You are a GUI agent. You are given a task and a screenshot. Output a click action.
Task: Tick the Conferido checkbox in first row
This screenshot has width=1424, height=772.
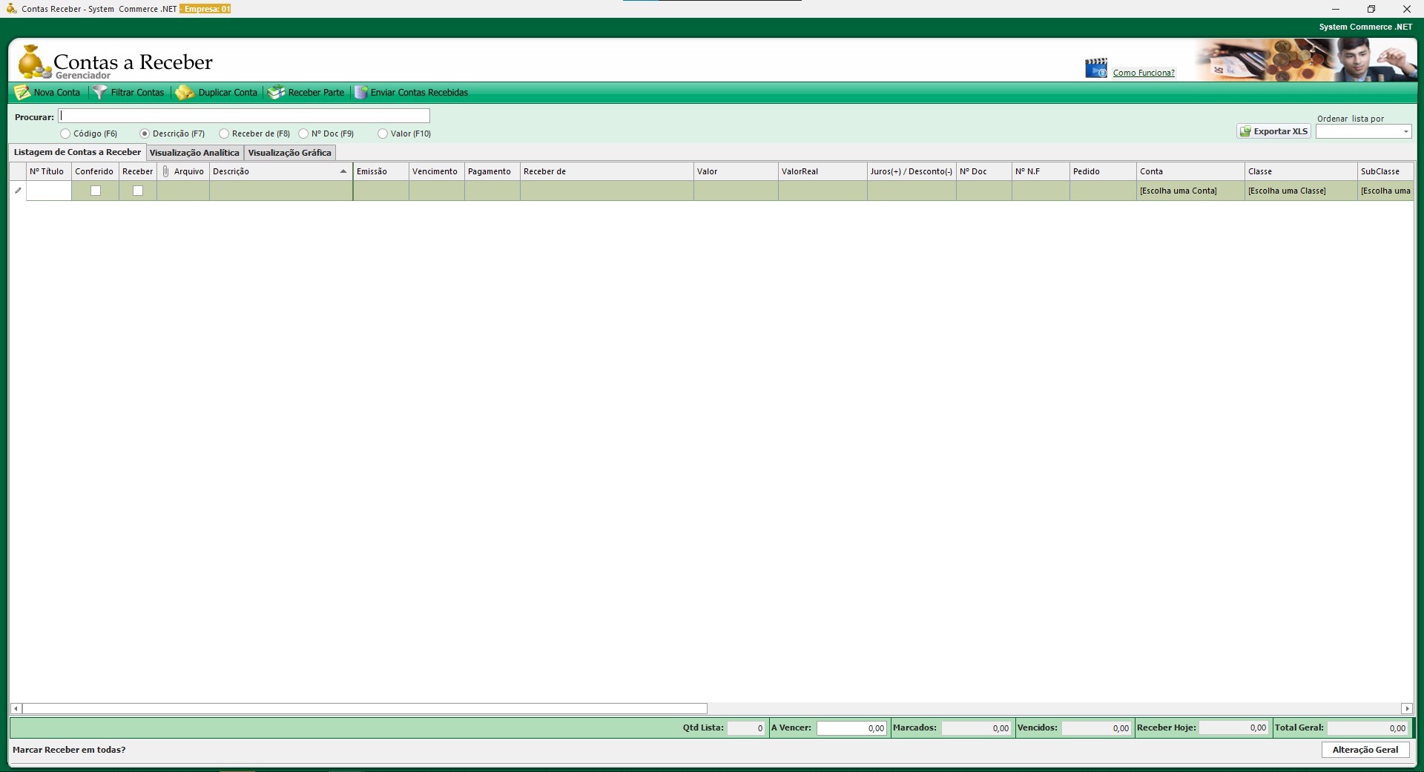[96, 191]
